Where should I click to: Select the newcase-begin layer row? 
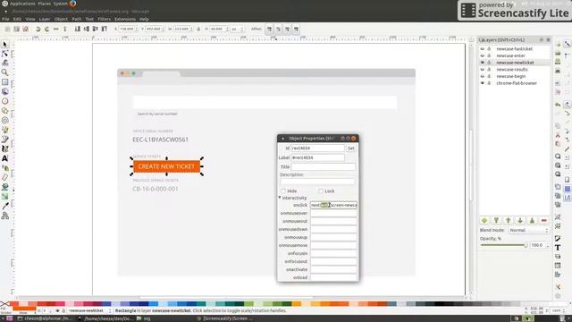[x=515, y=76]
